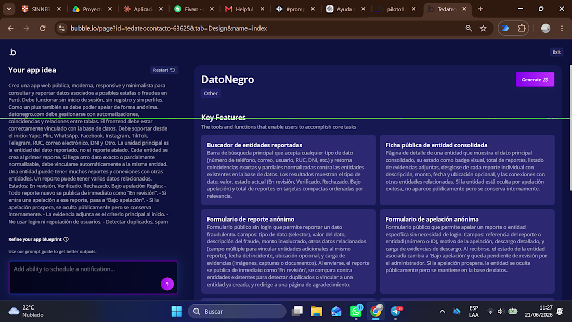The width and height of the screenshot is (572, 322).
Task: Click the Key Features heading
Action: 223,117
